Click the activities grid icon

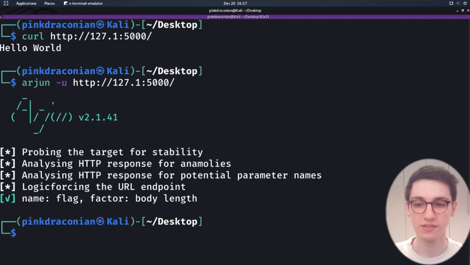coord(6,3)
